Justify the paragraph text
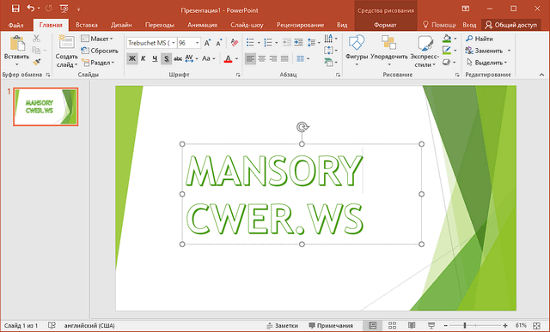This screenshot has height=332, width=550. pyautogui.click(x=284, y=58)
